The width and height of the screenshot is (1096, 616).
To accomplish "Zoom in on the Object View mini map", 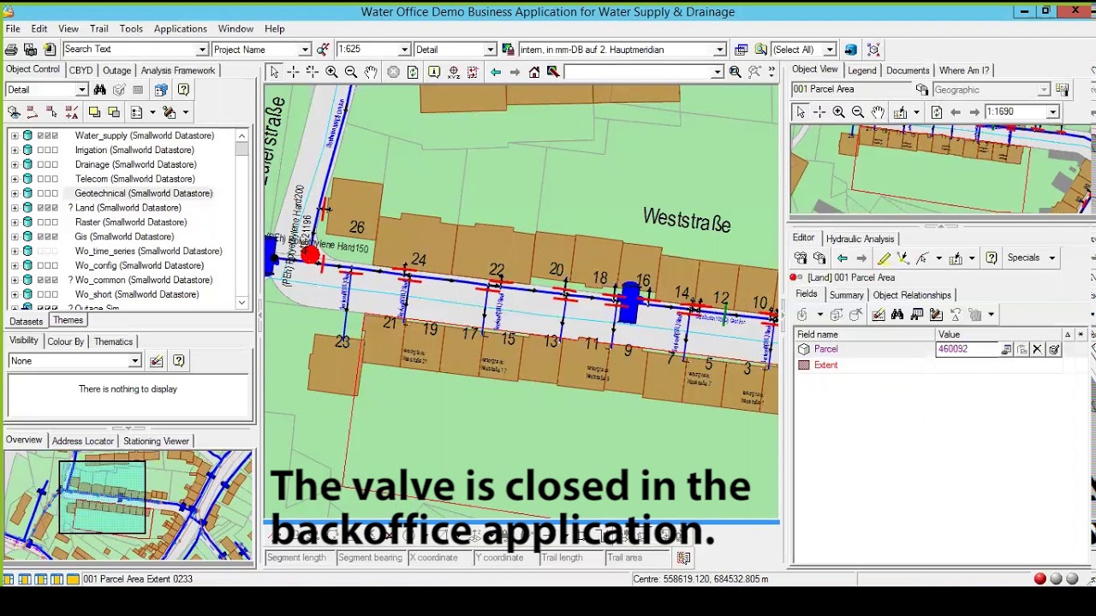I will pyautogui.click(x=839, y=112).
